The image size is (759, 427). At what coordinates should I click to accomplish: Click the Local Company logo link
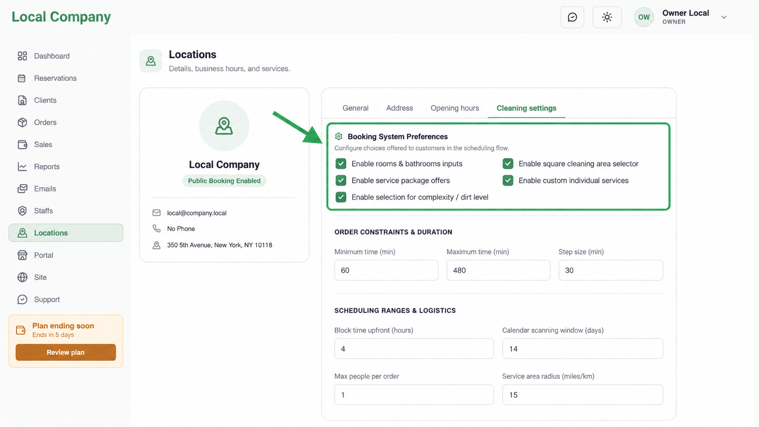pos(61,17)
